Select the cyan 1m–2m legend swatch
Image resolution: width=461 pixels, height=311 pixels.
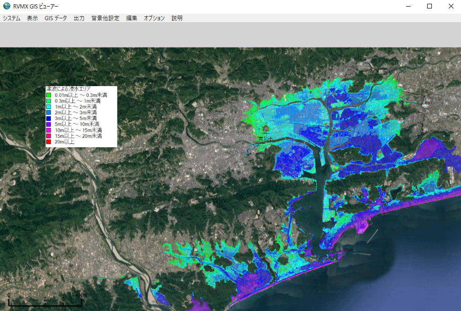pyautogui.click(x=48, y=107)
